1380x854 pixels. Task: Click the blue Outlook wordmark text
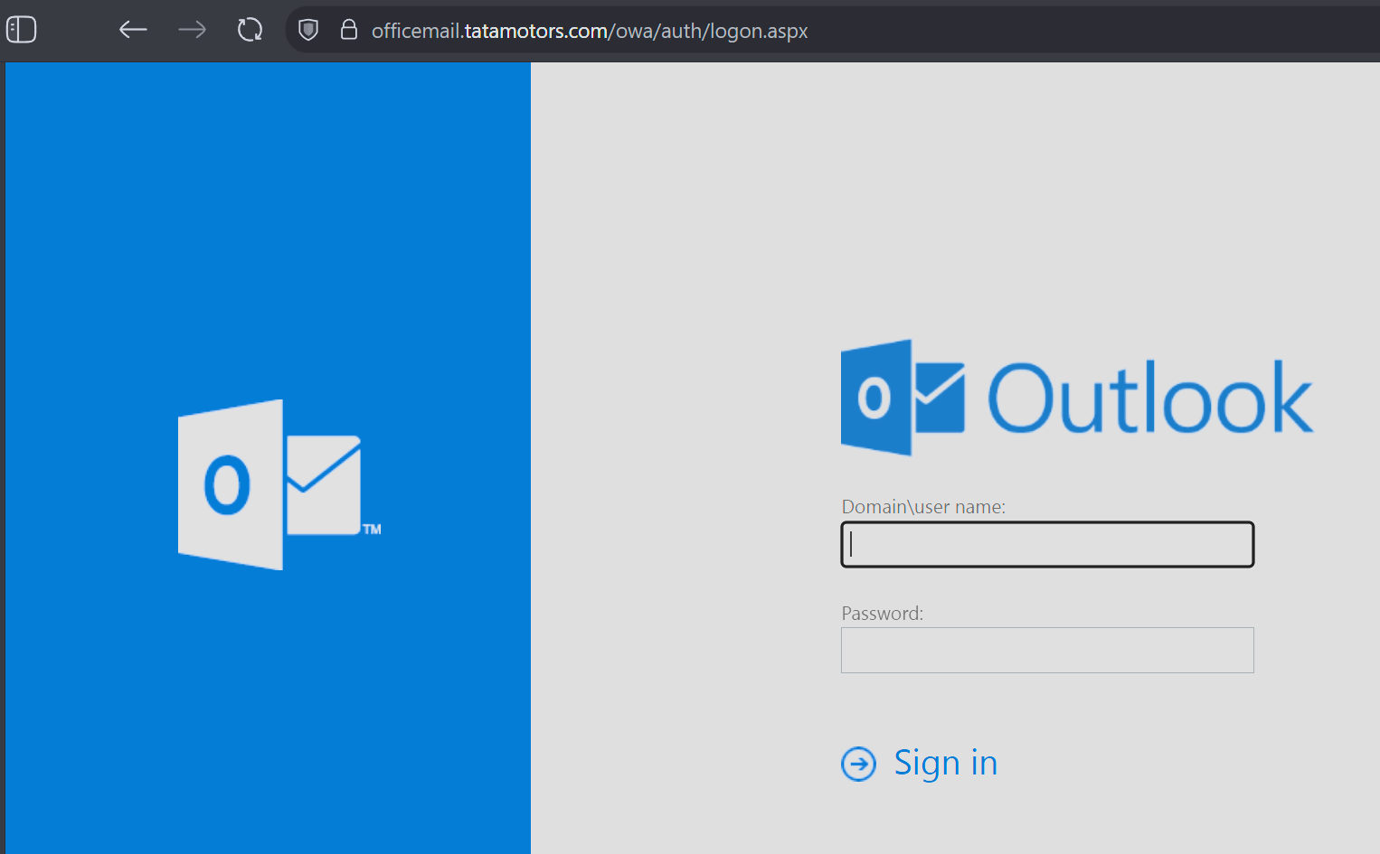pyautogui.click(x=1149, y=399)
